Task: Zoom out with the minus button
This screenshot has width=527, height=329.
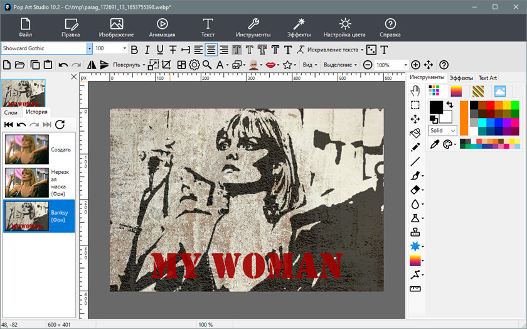Action: click(368, 65)
